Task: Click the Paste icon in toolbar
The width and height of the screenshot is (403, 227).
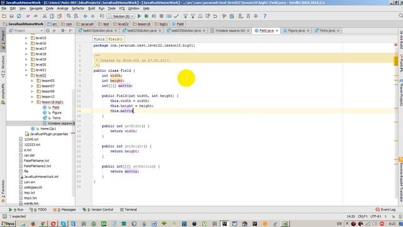Action: click(x=59, y=16)
